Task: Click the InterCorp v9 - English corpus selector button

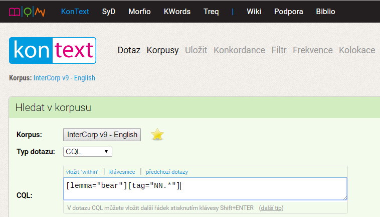Action: click(x=102, y=135)
